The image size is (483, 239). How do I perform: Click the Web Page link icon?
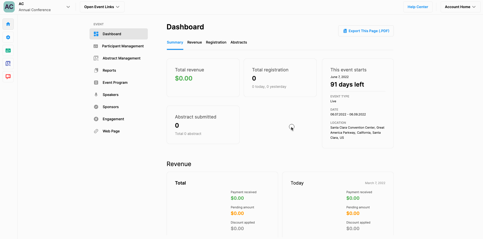pos(96,131)
